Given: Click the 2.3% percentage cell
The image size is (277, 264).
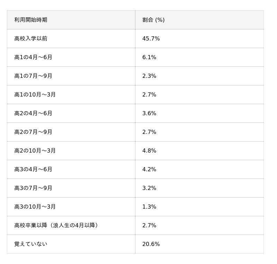Looking at the screenshot, I should click(x=149, y=76).
